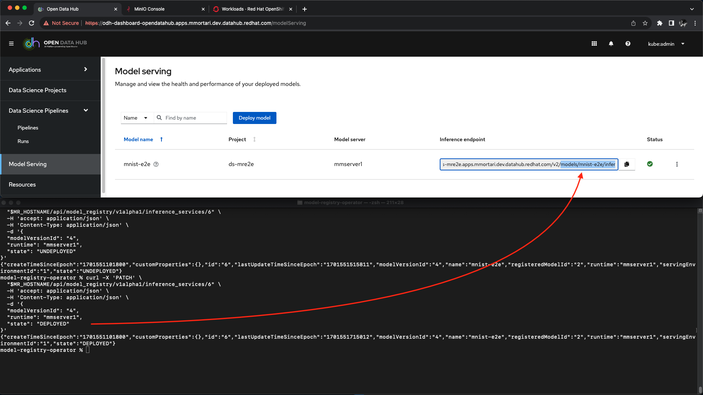This screenshot has height=395, width=703.
Task: Open the Resources nav item
Action: click(x=22, y=184)
